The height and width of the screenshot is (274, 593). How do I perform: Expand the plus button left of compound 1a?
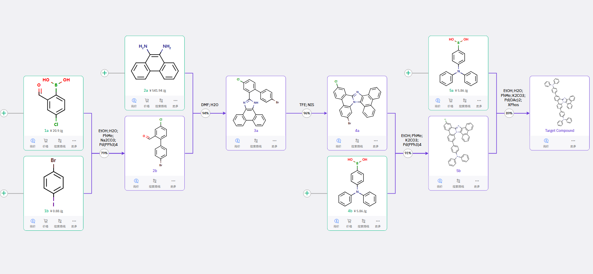click(x=4, y=113)
